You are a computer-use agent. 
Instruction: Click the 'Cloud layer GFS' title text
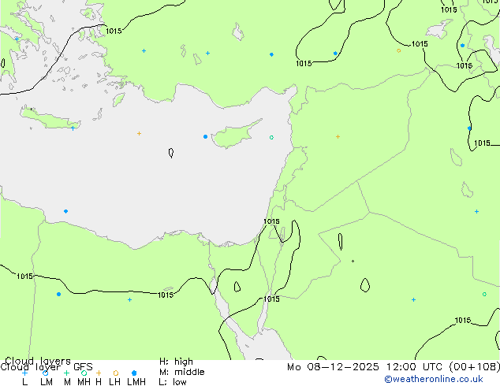[x=47, y=367]
